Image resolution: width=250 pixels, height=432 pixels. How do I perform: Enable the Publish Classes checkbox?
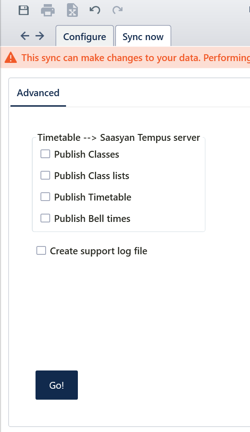click(45, 154)
